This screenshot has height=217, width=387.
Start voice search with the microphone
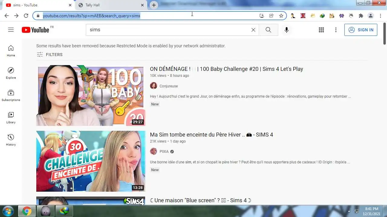[x=287, y=30]
